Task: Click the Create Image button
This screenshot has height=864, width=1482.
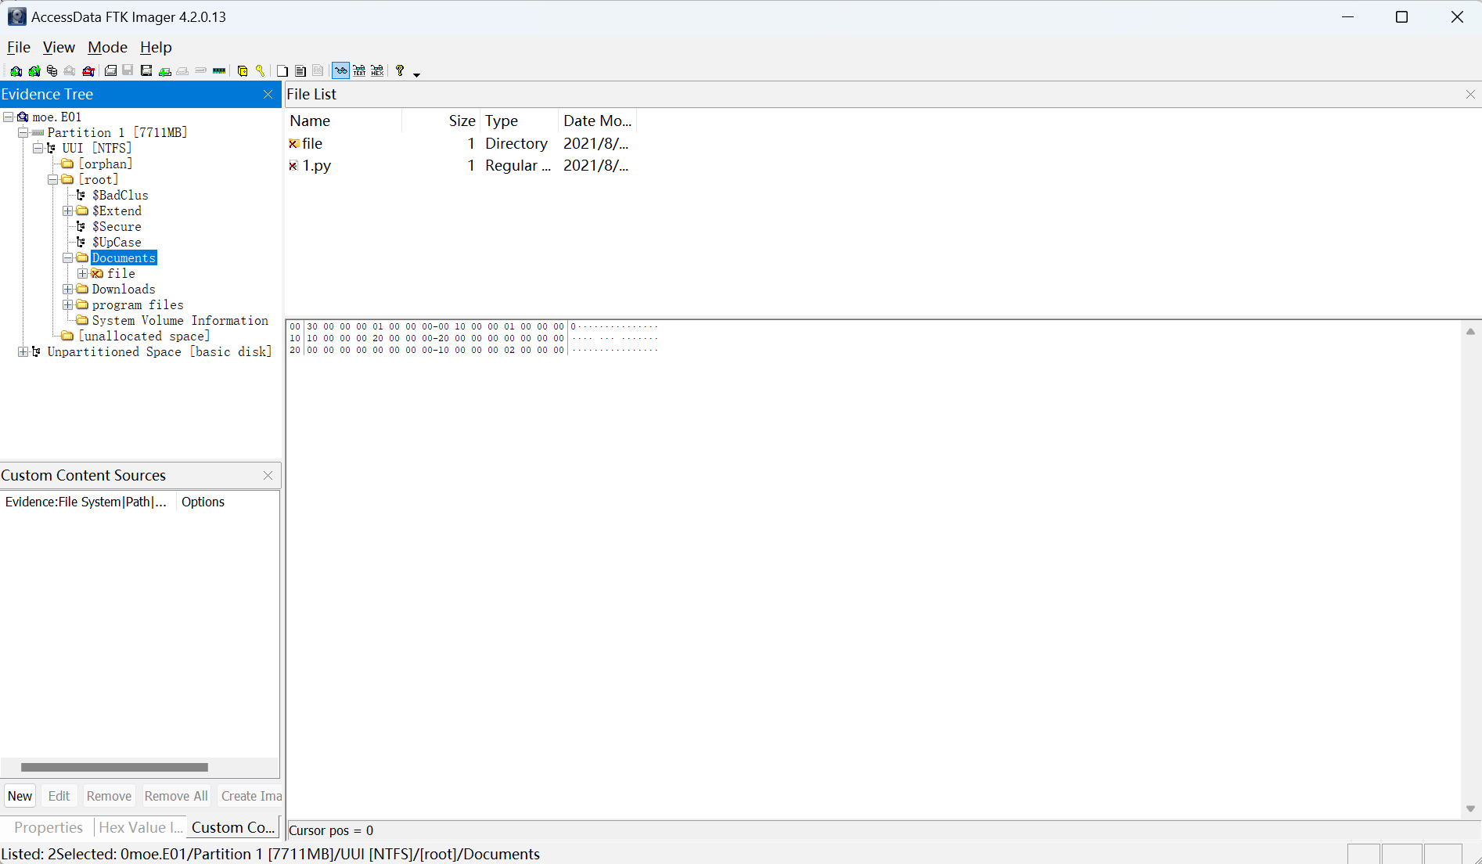Action: 250,796
